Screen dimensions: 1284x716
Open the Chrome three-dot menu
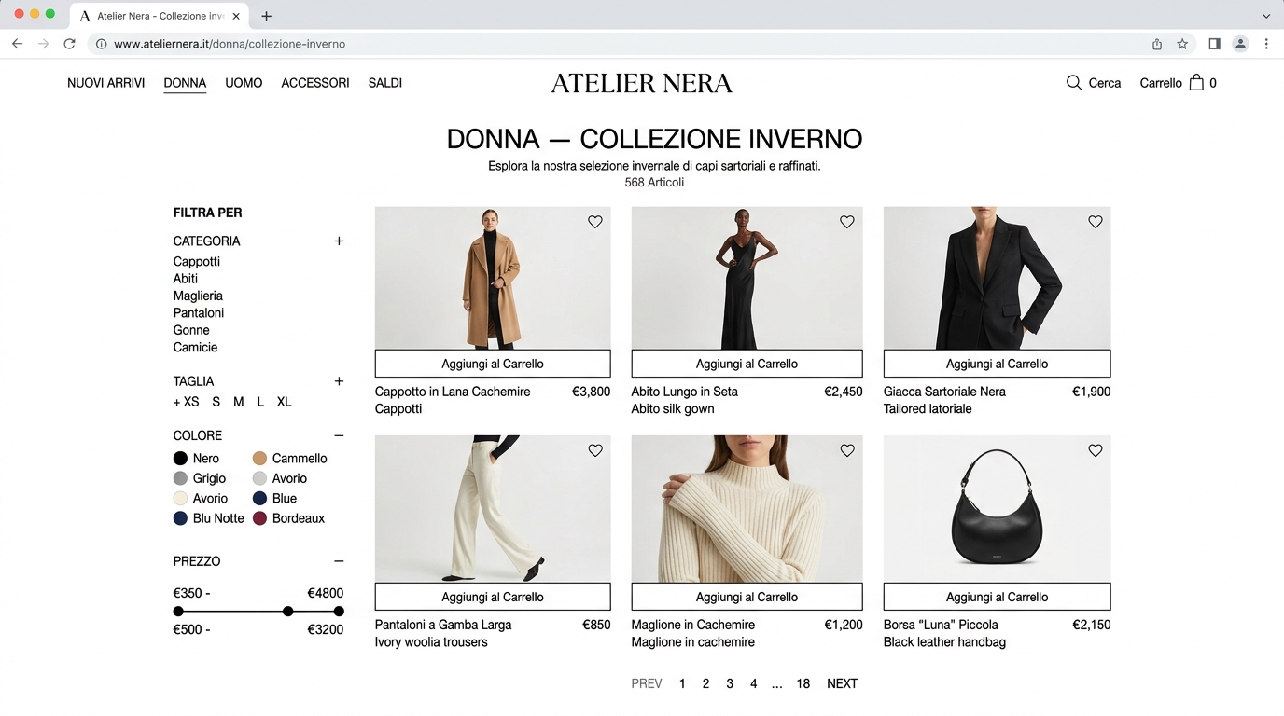click(x=1266, y=44)
